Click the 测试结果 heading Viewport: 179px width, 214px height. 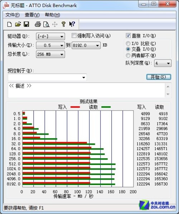coord(88,102)
